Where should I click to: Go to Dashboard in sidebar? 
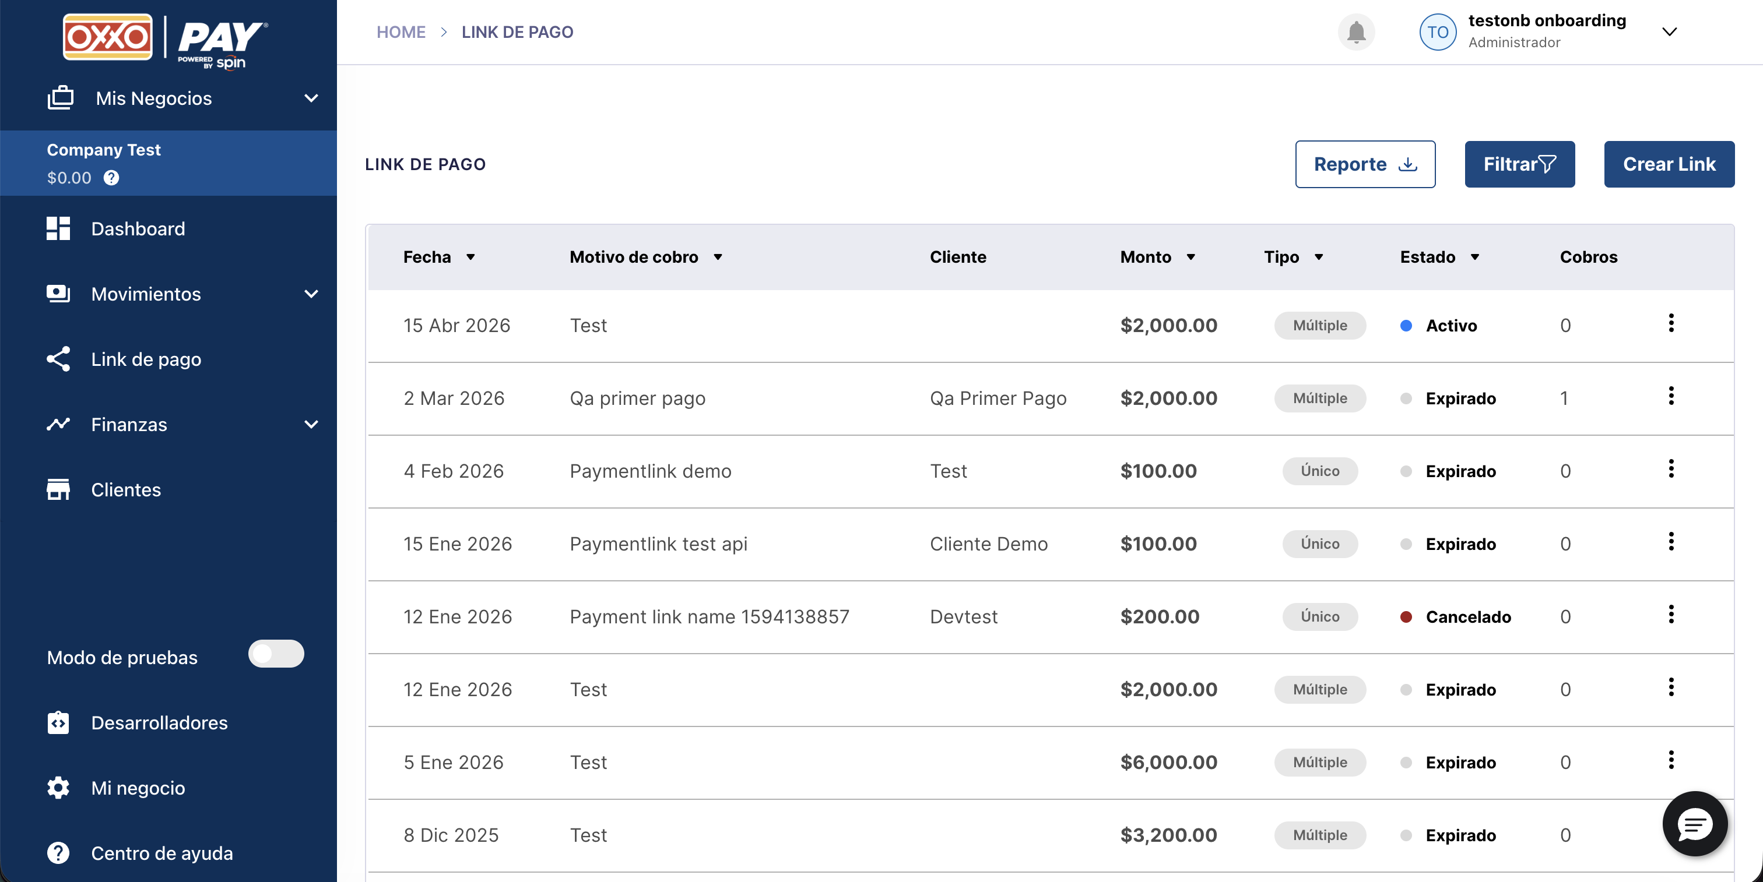pos(138,229)
